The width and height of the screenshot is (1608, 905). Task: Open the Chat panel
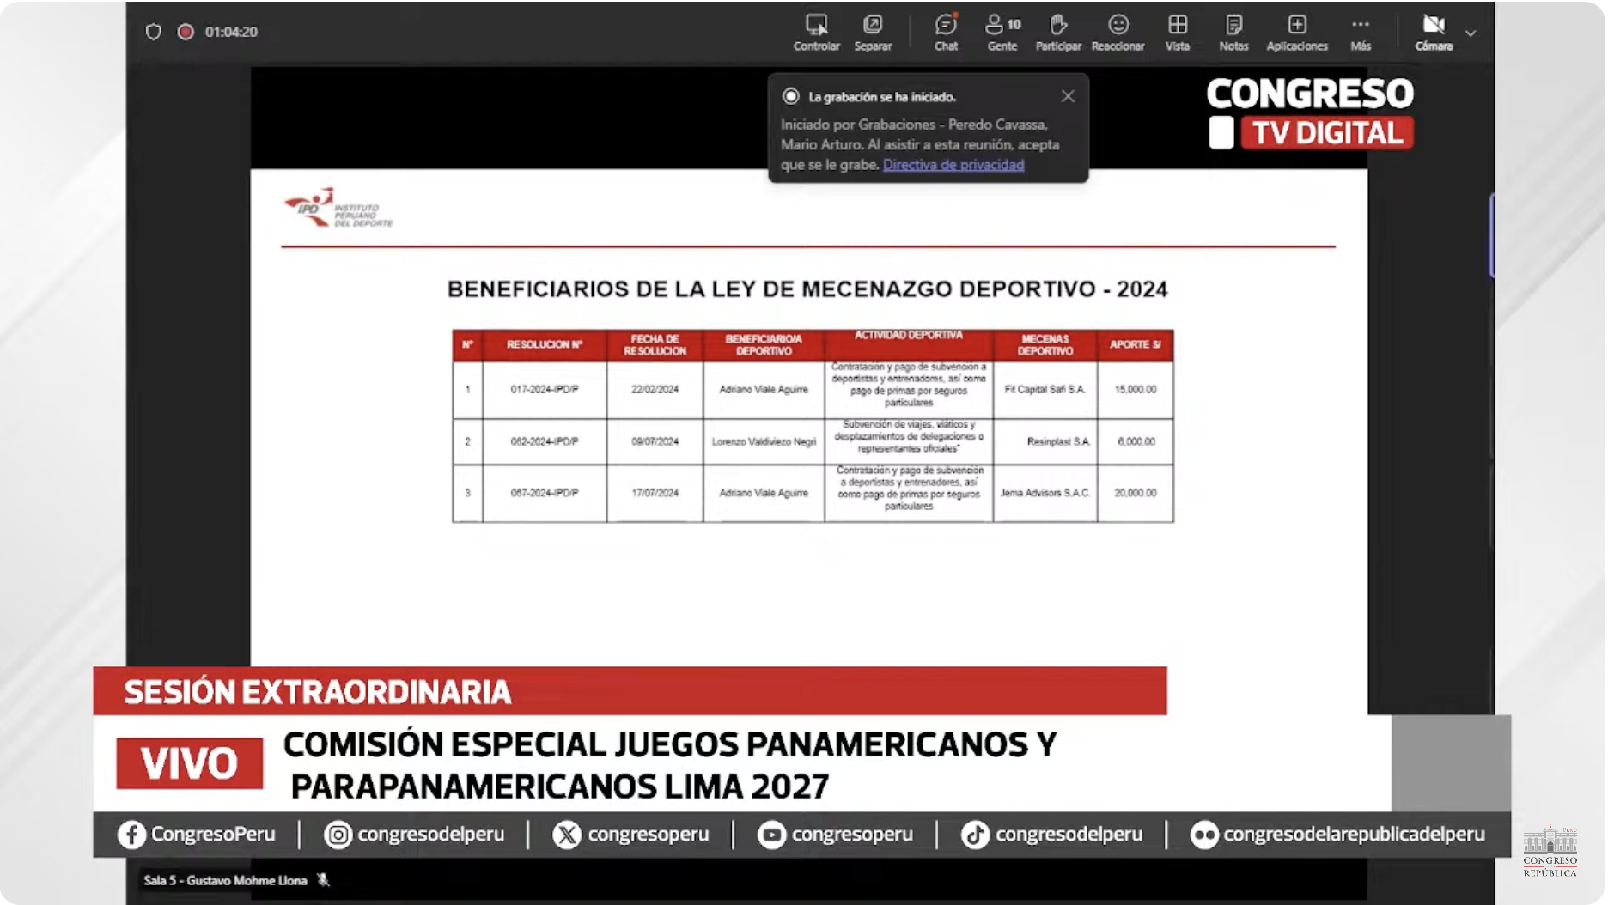pyautogui.click(x=946, y=33)
